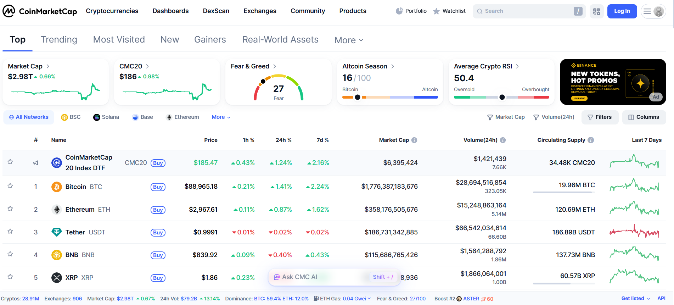
Task: Open the DexScan menu item
Action: tap(216, 11)
